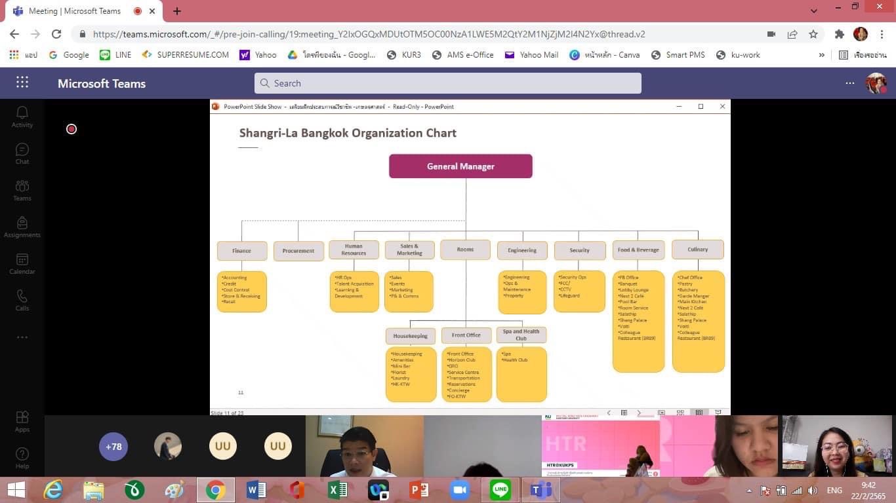Bookmark this page with the star icon
Screen dimensions: 896x503
click(x=813, y=34)
